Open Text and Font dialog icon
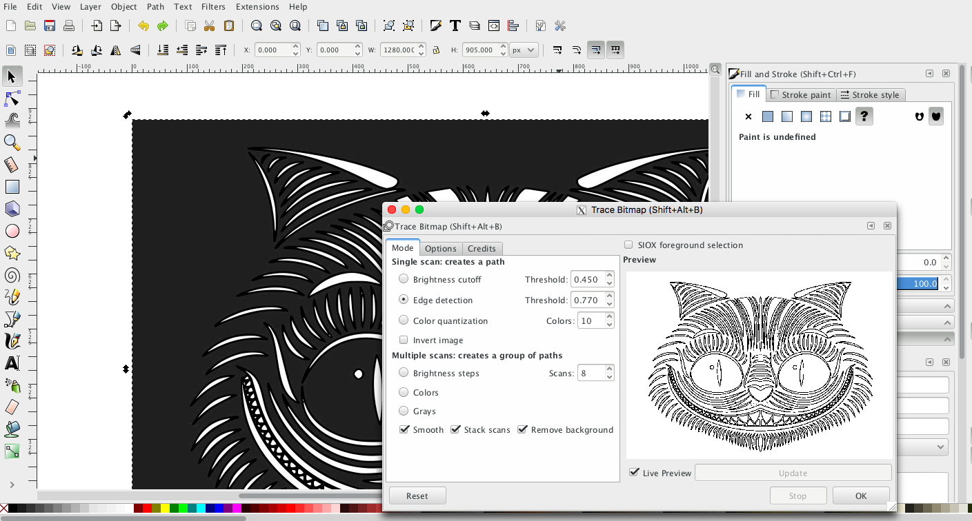Image resolution: width=972 pixels, height=521 pixels. [x=455, y=26]
